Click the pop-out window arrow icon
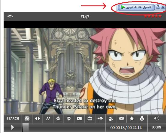The height and width of the screenshot is (133, 166). [79, 119]
